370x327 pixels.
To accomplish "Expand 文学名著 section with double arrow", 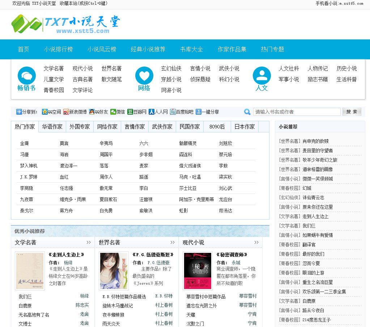I will point(89,242).
